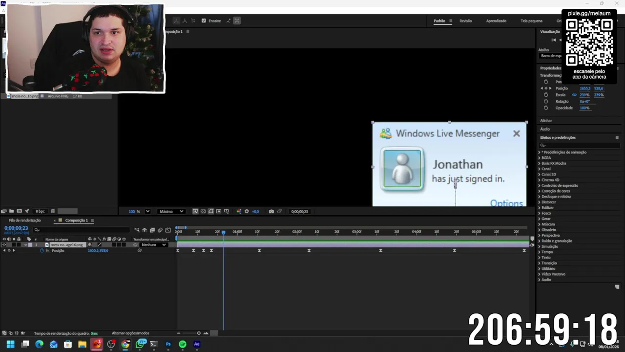The width and height of the screenshot is (625, 352).
Task: Click the Effects panel search field
Action: pos(579,145)
